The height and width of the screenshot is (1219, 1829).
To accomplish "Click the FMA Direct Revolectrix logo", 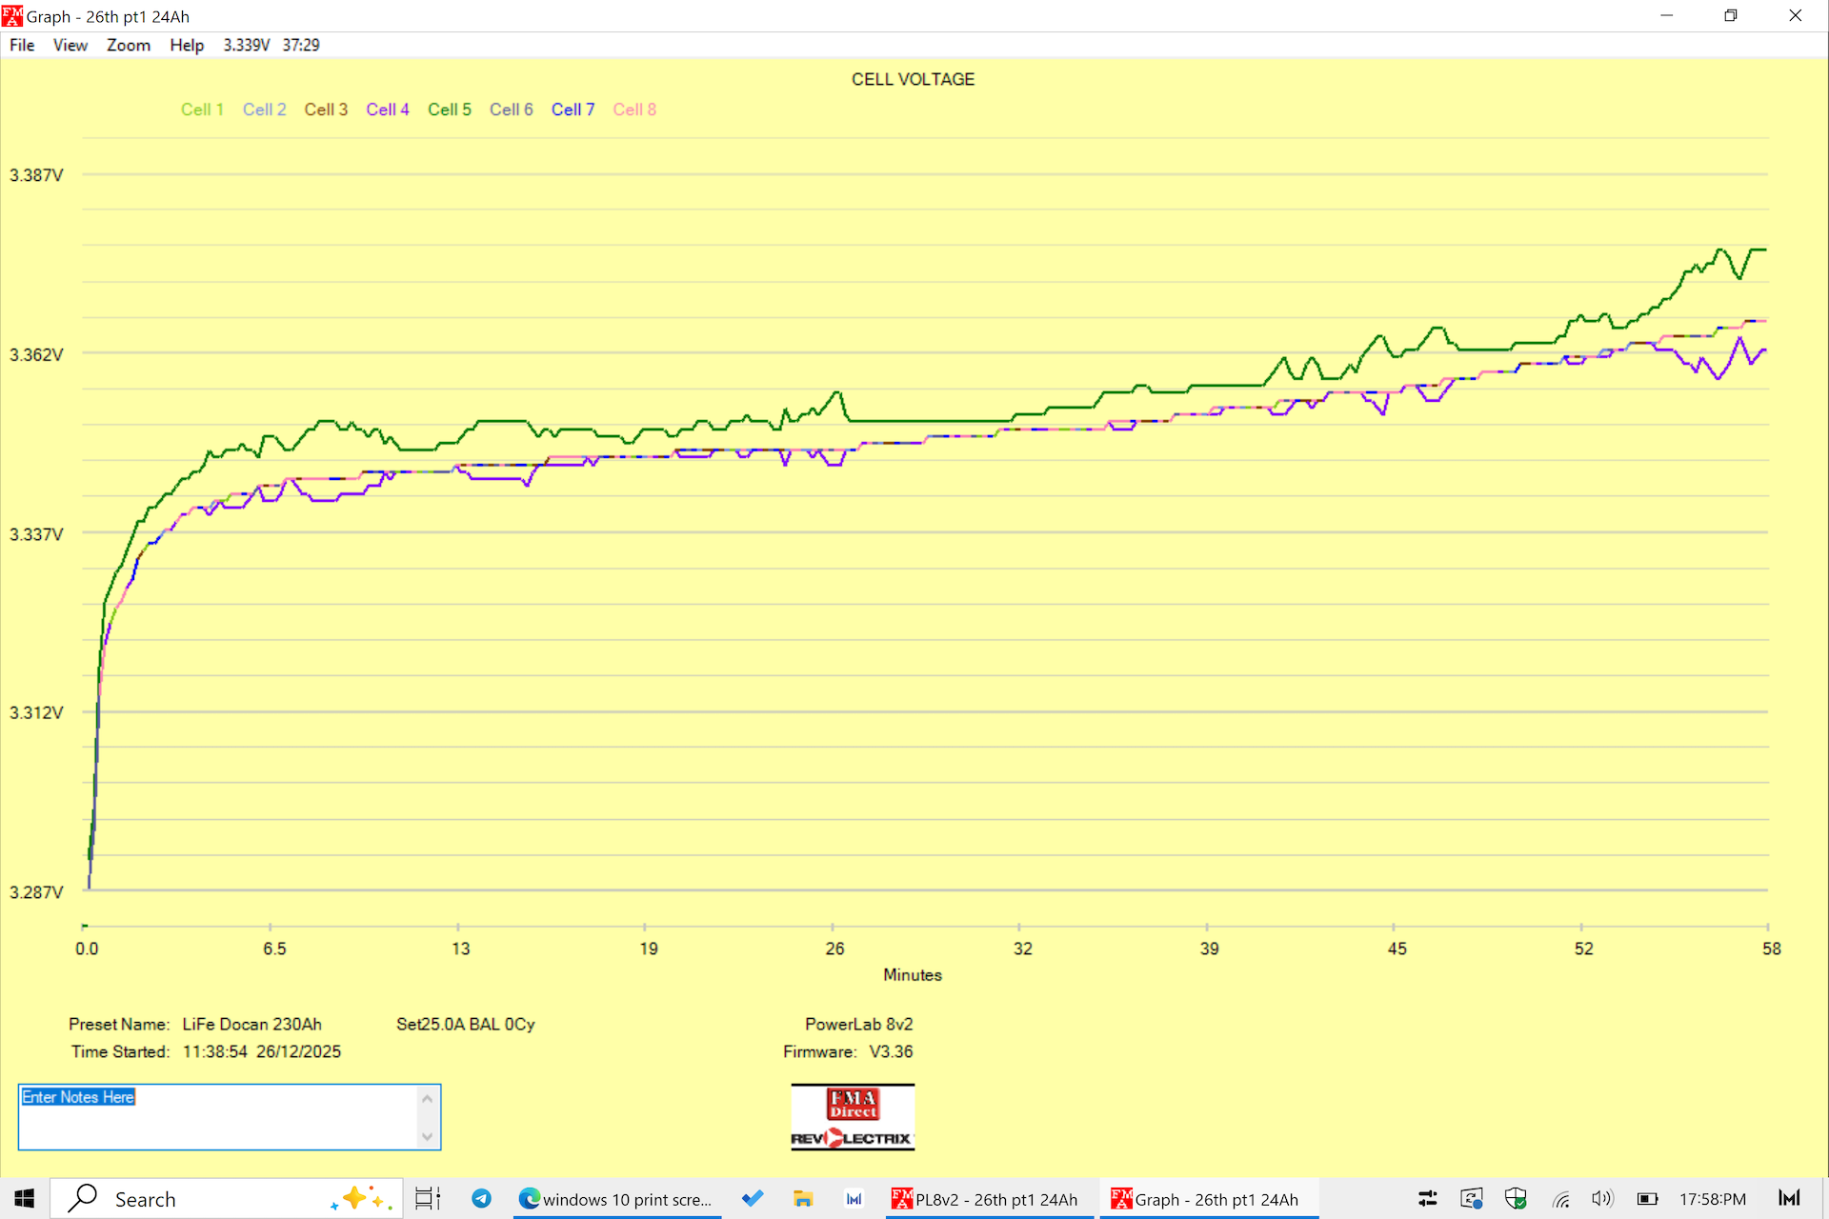I will click(853, 1117).
